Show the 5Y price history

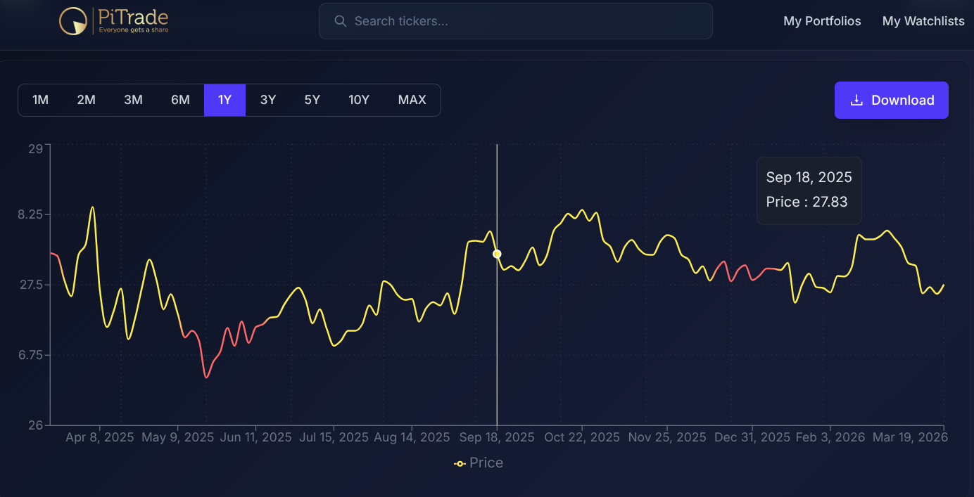[312, 100]
